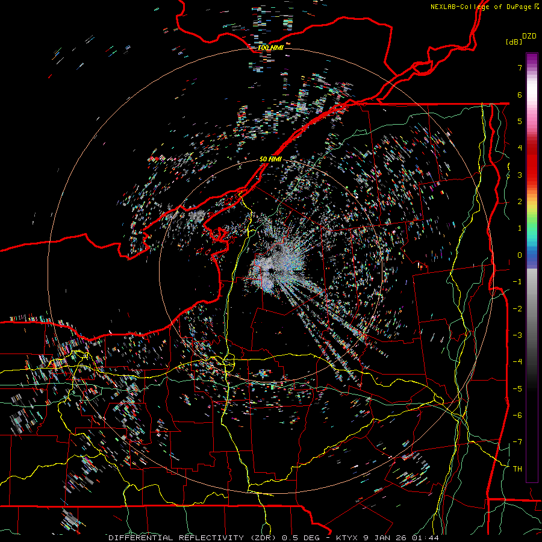The width and height of the screenshot is (542, 542).
Task: Click the DZD legend title
Action: pyautogui.click(x=529, y=36)
